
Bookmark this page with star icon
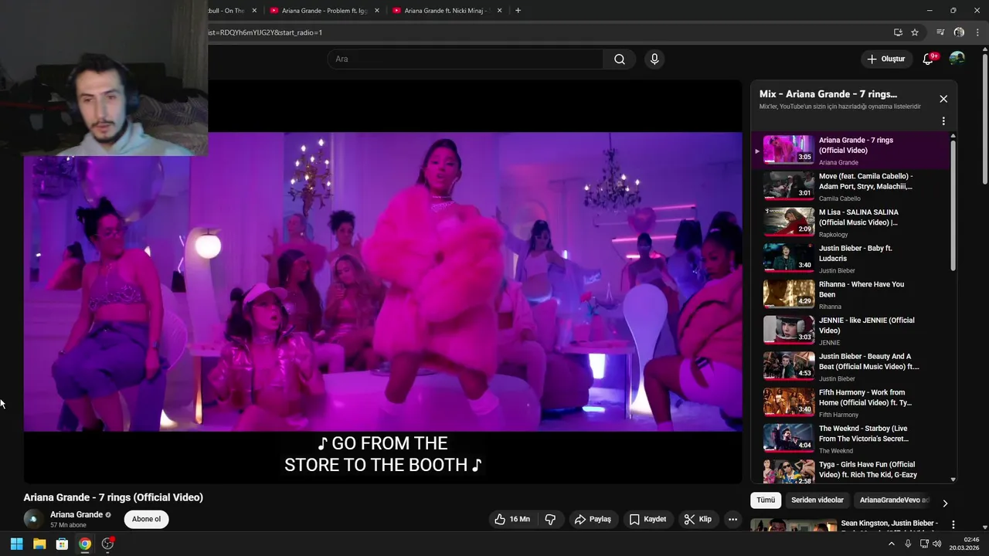click(x=915, y=32)
